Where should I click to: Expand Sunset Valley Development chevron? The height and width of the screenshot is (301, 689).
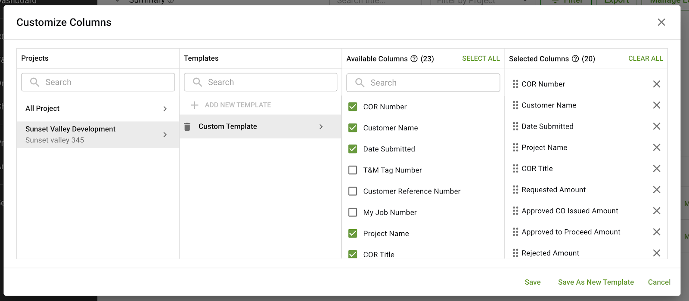tap(165, 135)
